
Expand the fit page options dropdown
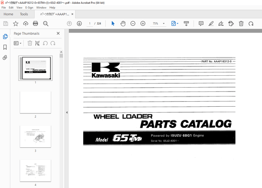pos(177,24)
